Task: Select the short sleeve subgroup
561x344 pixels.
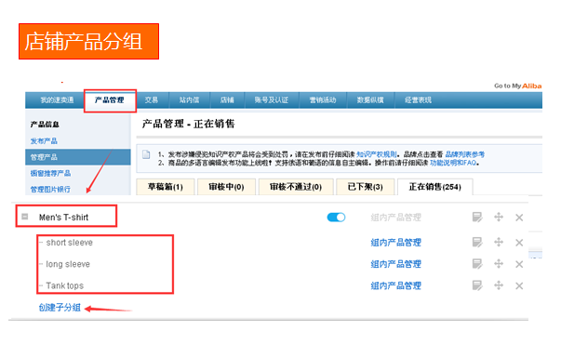Action: pos(70,243)
